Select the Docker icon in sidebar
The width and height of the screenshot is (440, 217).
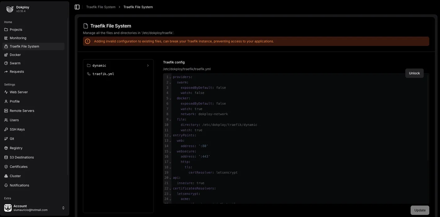click(6, 55)
